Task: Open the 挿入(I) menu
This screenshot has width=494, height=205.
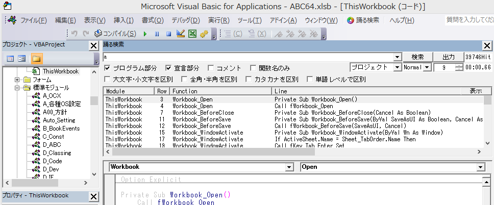Action: click(123, 20)
